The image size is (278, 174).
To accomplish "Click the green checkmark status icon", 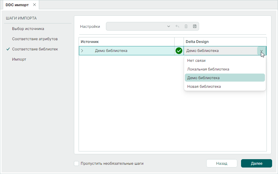I will point(179,51).
